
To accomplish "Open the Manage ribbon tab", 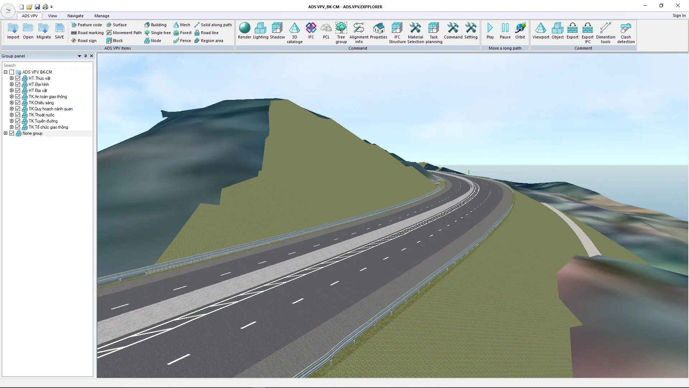I will [x=102, y=16].
